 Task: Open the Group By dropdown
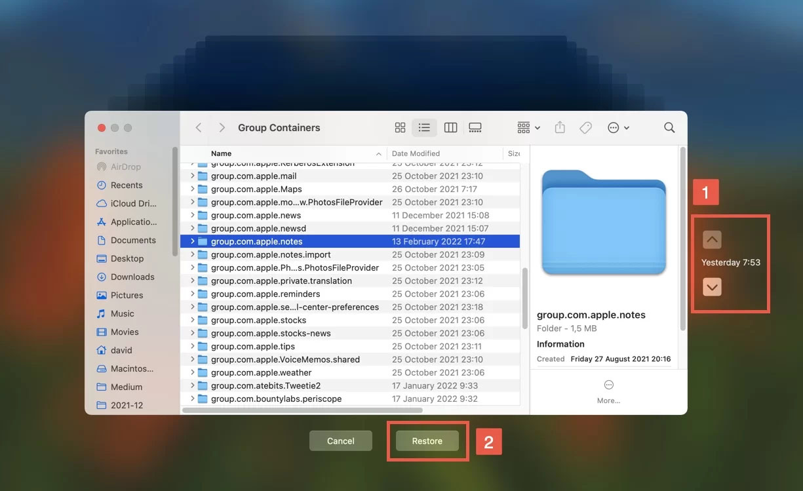528,128
